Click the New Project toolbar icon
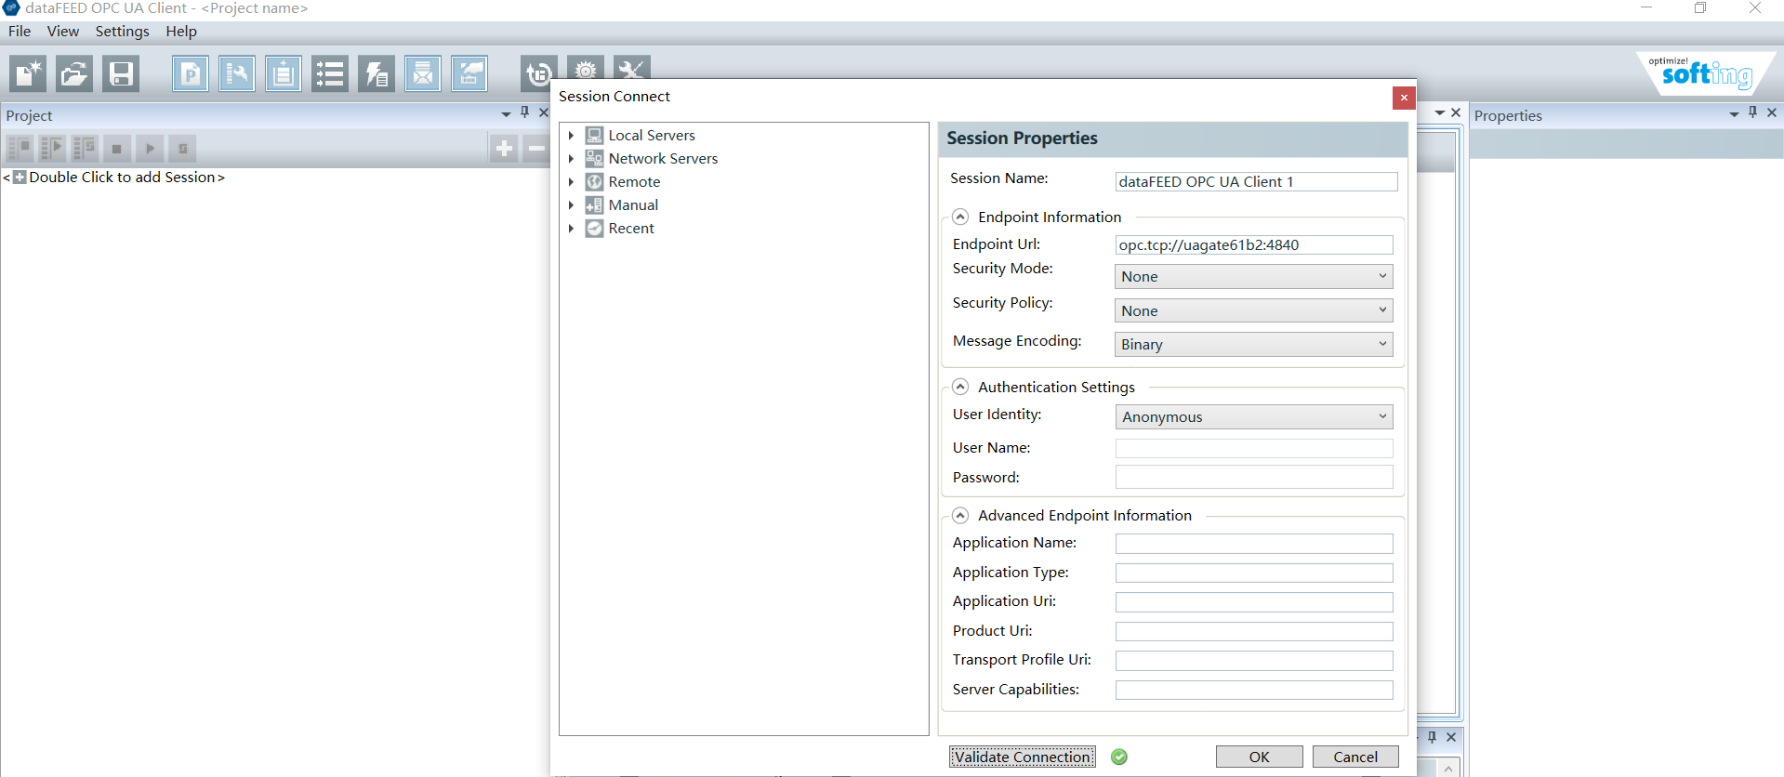The image size is (1784, 777). (28, 73)
